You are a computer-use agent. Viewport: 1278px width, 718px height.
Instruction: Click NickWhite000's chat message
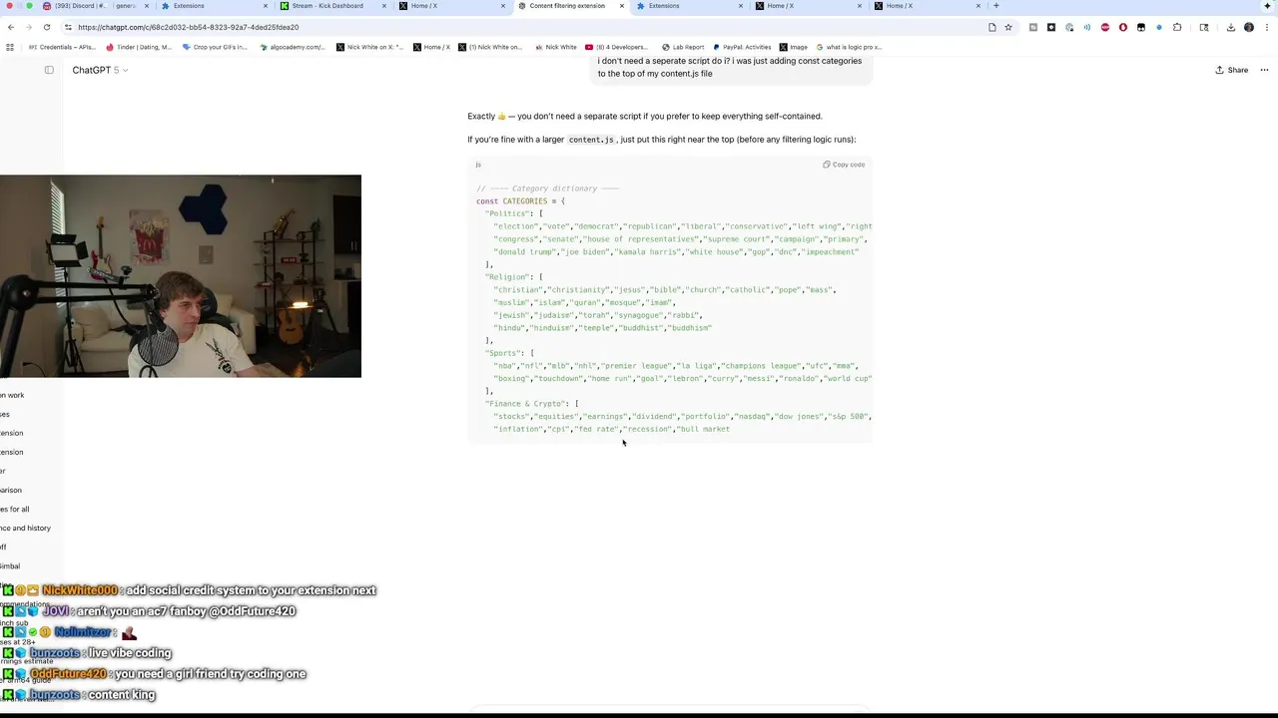189,590
